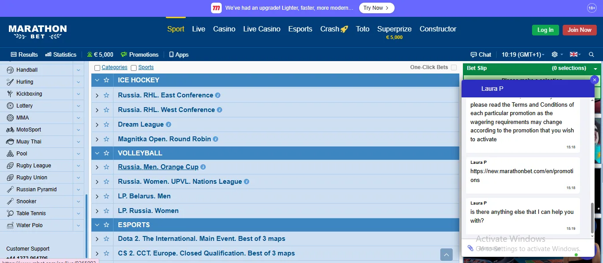
Task: Collapse the Volleyball section
Action: (x=97, y=153)
